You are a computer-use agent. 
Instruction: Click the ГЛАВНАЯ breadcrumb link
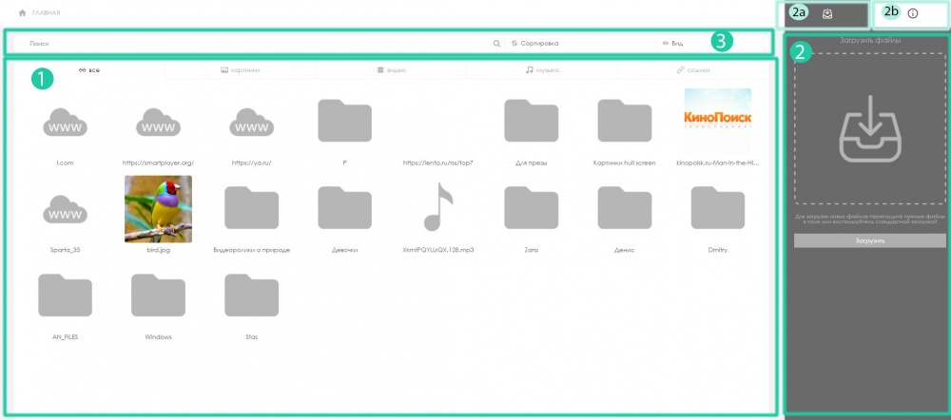pos(46,13)
